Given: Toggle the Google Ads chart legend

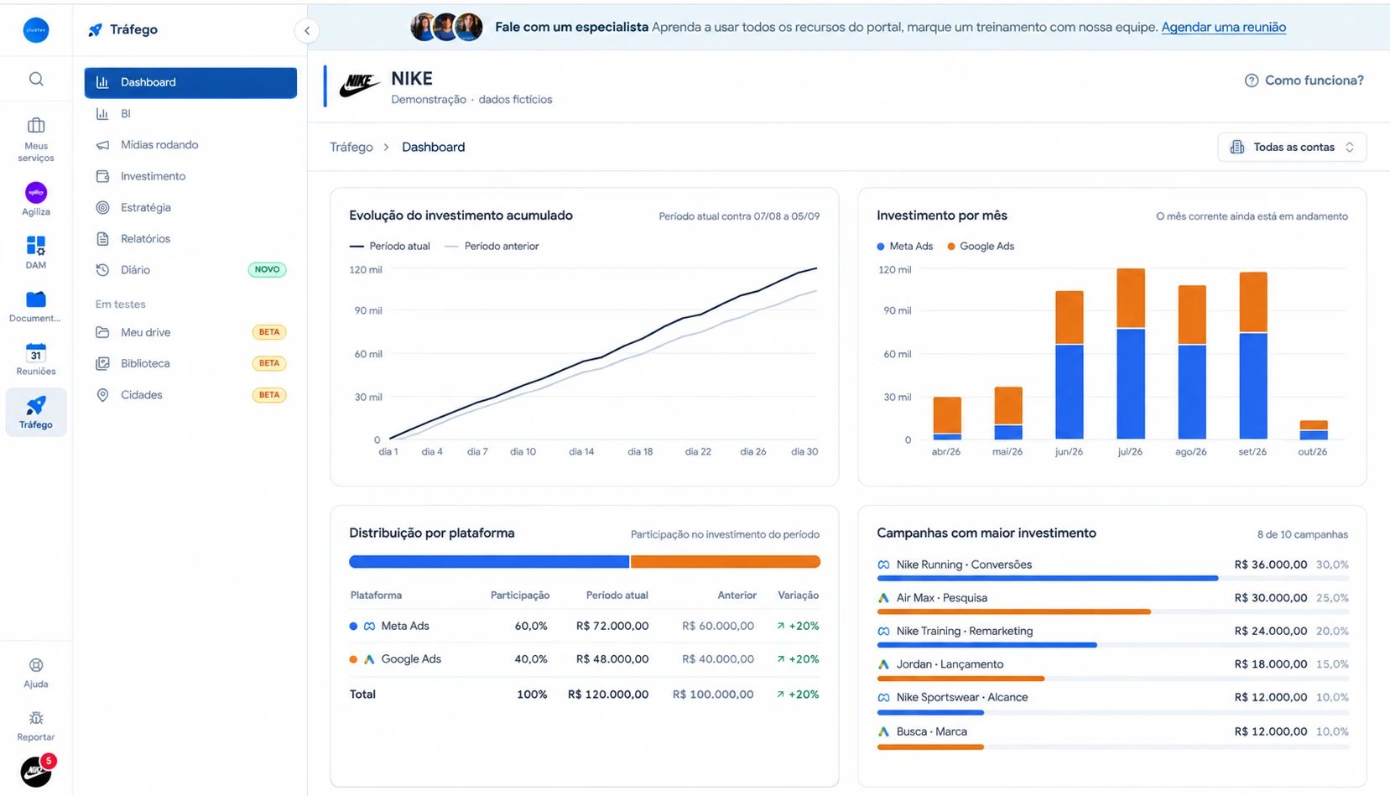Looking at the screenshot, I should (980, 246).
